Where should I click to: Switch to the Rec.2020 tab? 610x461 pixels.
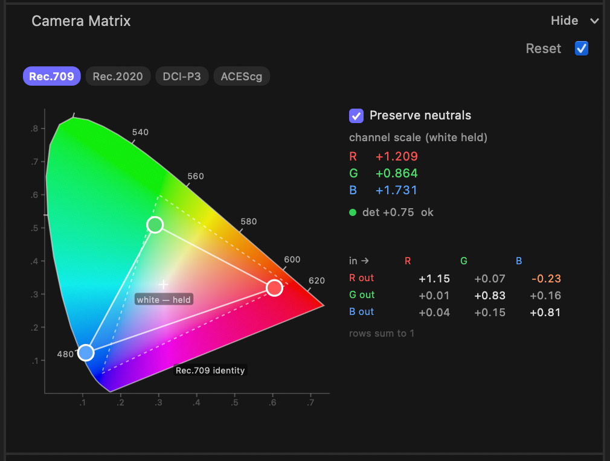pyautogui.click(x=118, y=76)
